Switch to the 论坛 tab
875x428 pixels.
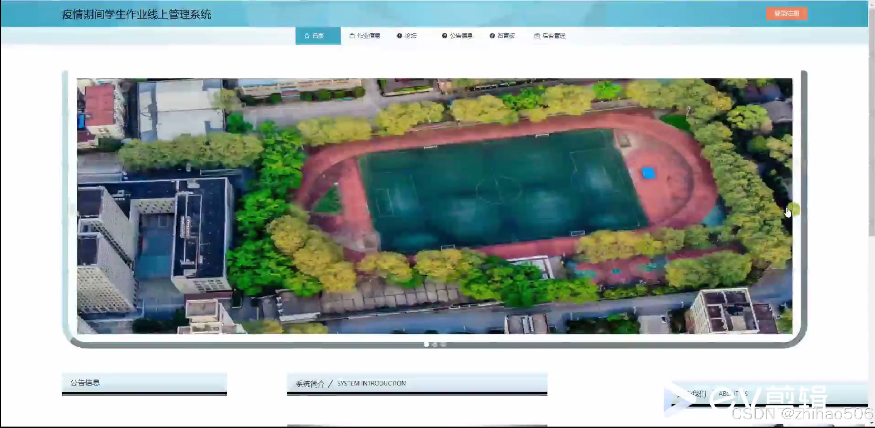(411, 35)
